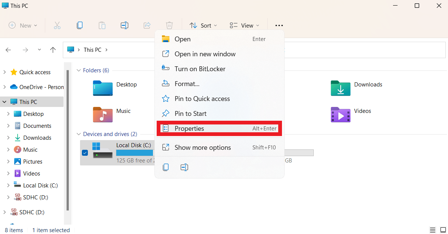Click the Up arrow navigation button
Image resolution: width=448 pixels, height=234 pixels.
click(53, 50)
